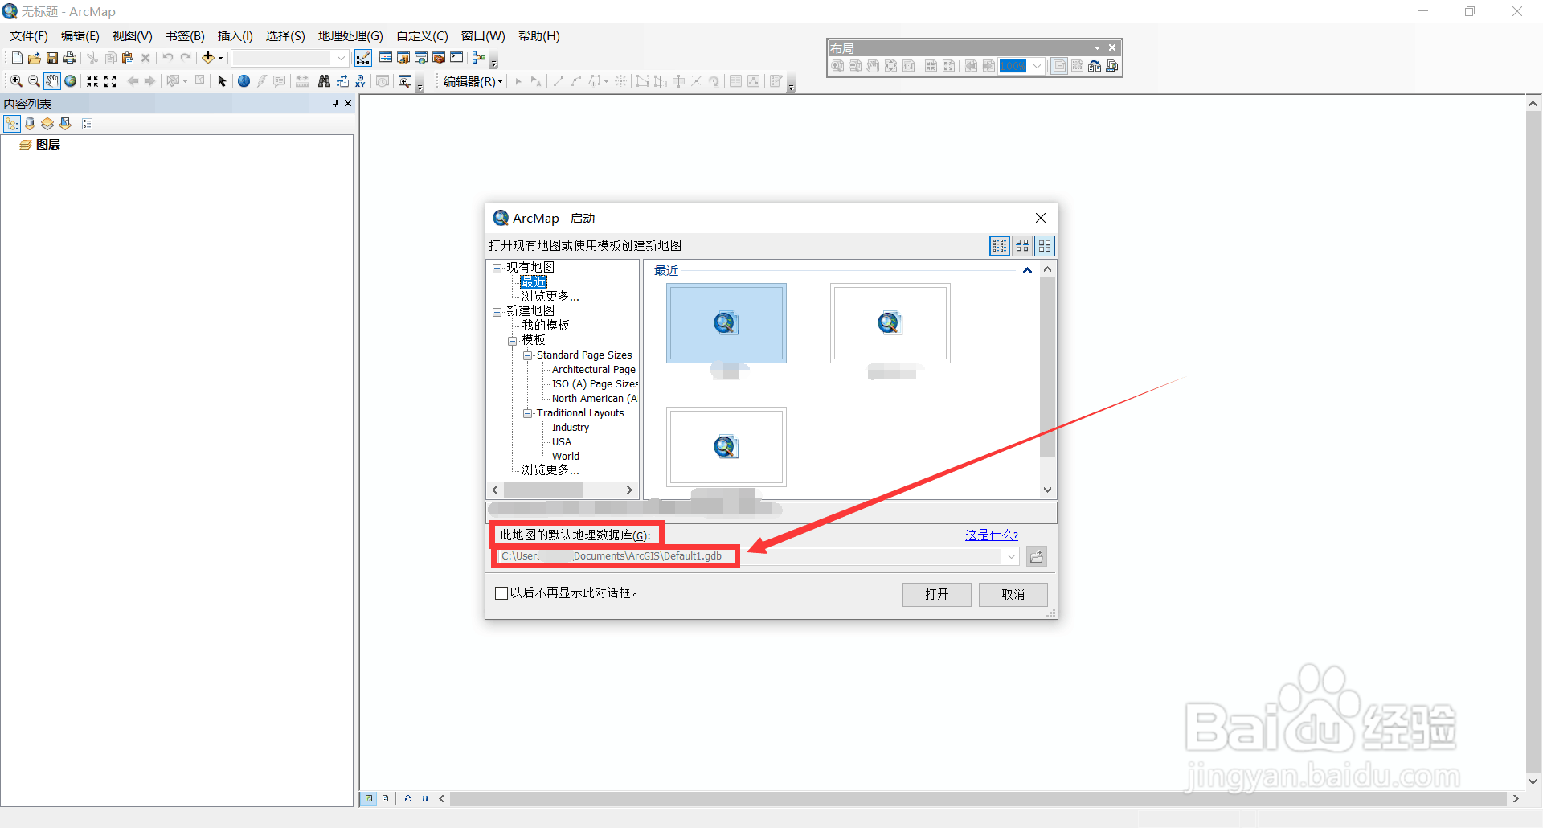Select the Zoom Out magnifier tool
Image resolution: width=1543 pixels, height=828 pixels.
pyautogui.click(x=34, y=81)
